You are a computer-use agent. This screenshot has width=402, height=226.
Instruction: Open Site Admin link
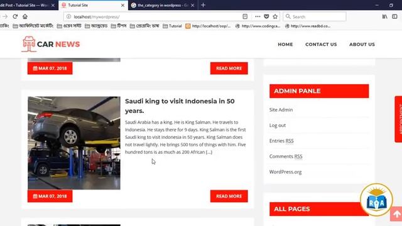click(x=281, y=110)
